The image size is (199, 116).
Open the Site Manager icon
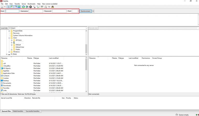click(2, 7)
